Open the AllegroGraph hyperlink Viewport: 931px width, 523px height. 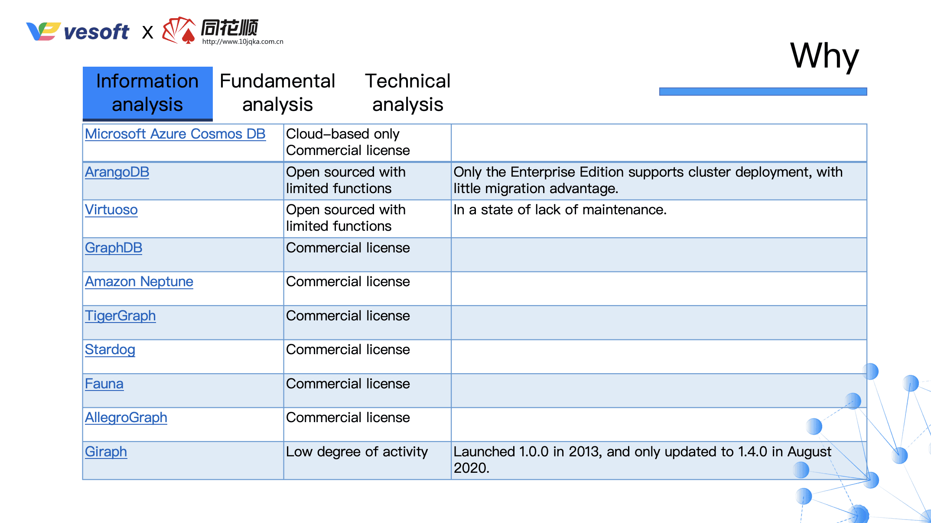[126, 417]
